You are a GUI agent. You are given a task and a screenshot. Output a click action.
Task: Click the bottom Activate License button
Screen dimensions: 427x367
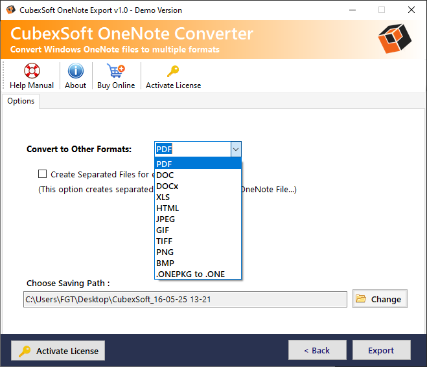pyautogui.click(x=58, y=351)
